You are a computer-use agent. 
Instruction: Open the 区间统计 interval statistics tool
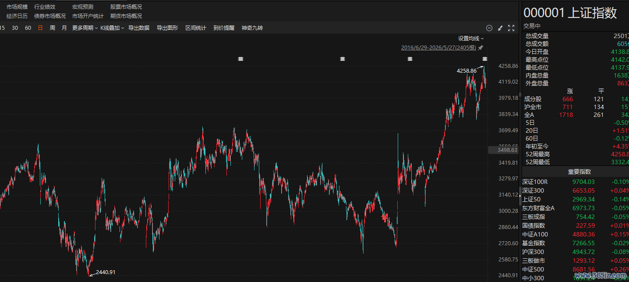point(196,28)
